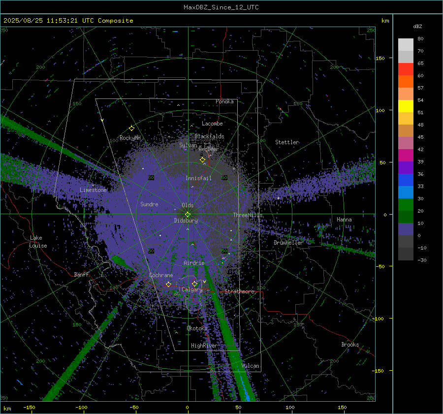The width and height of the screenshot is (443, 414).
Task: Click the Limestone label
Action: (93, 190)
